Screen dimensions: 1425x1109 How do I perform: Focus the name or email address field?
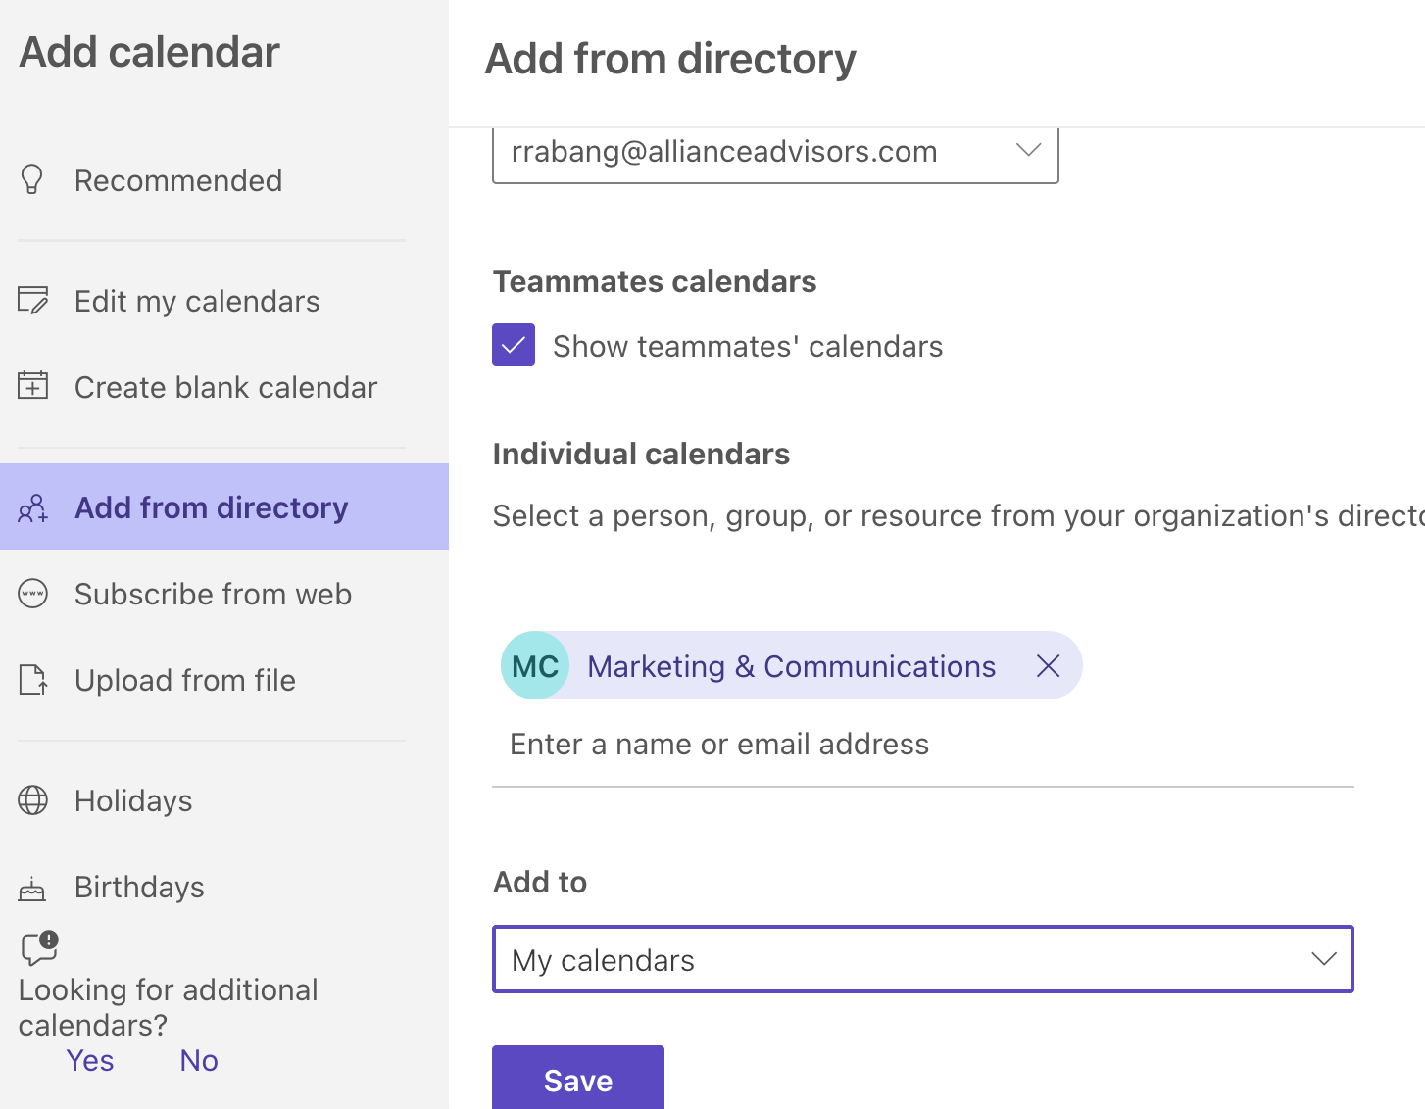(x=922, y=745)
